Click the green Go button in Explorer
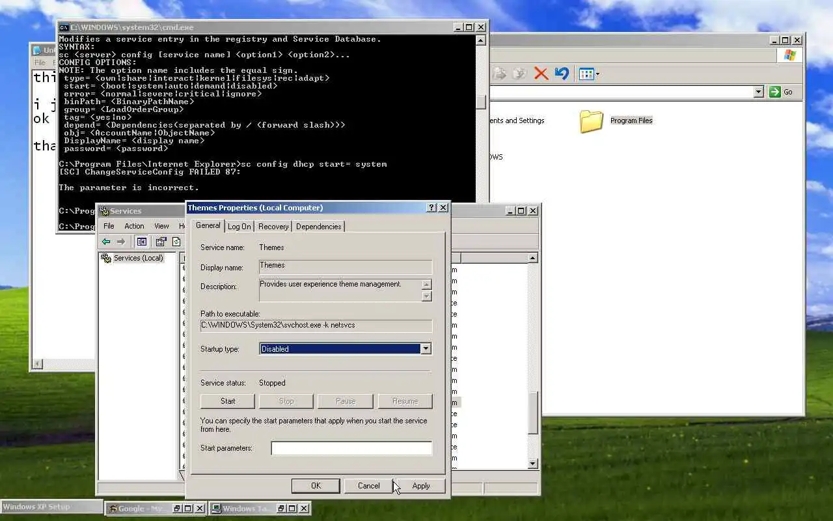Screen dimensions: 833x521 (782, 92)
